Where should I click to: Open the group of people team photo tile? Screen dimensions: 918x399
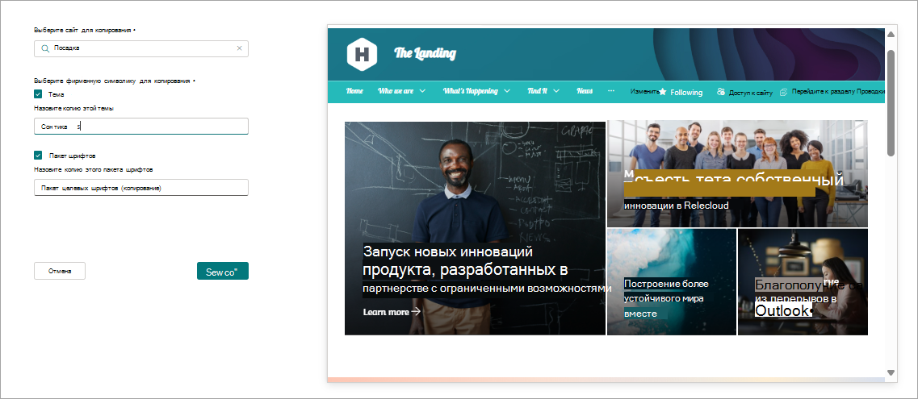(738, 173)
